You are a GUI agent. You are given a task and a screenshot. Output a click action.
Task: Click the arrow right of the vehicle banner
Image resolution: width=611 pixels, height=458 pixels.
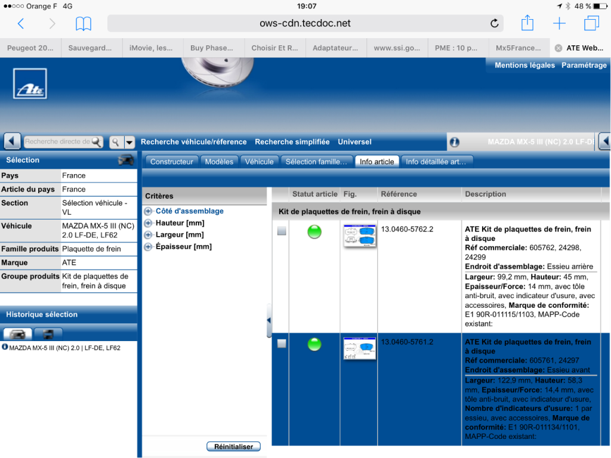[605, 141]
